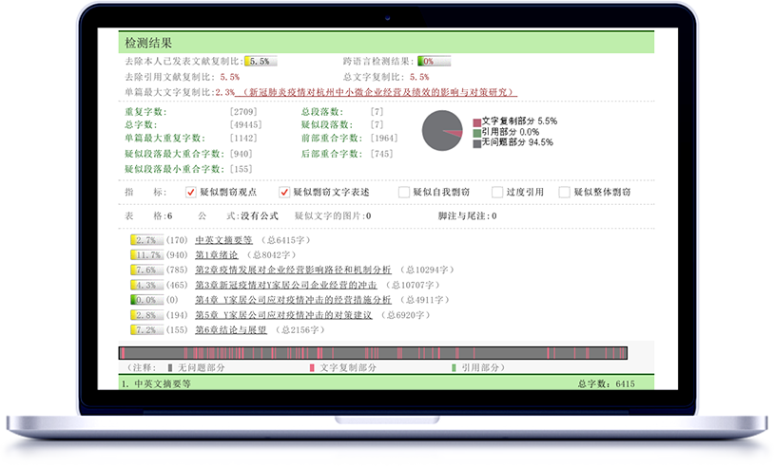Open the 第5章 对策建议 chapter link
The image size is (774, 466).
[283, 315]
